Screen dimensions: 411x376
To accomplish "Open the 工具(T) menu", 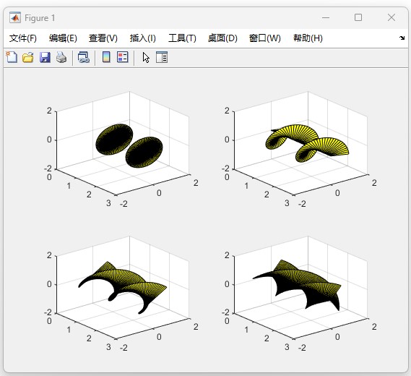I will [182, 38].
